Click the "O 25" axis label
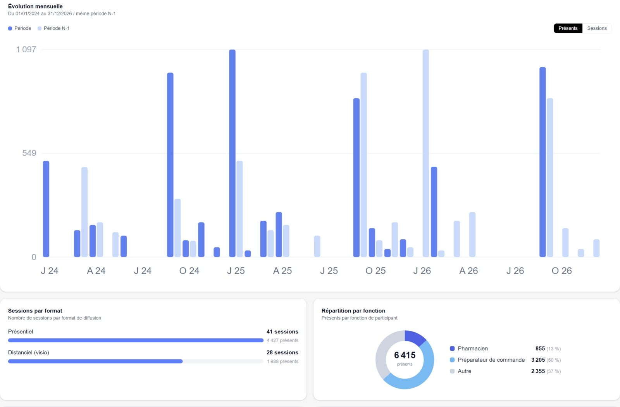This screenshot has width=620, height=407. (375, 271)
